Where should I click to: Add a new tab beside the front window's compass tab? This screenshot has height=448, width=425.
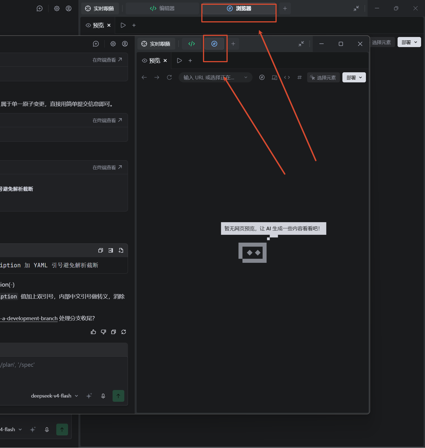coord(233,44)
